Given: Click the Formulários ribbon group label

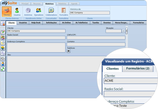Looking at the screenshot, I should 64,18.
